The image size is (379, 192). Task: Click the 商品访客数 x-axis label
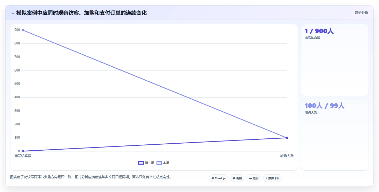(23, 156)
